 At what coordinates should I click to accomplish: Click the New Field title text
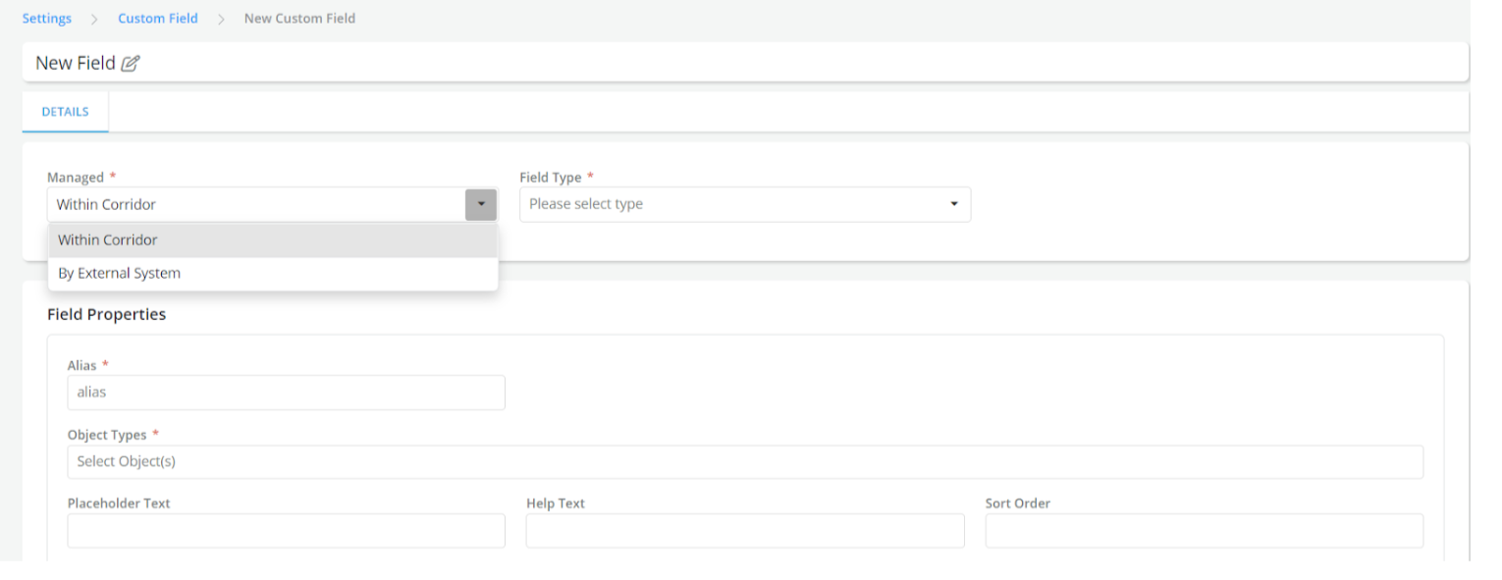(x=76, y=64)
